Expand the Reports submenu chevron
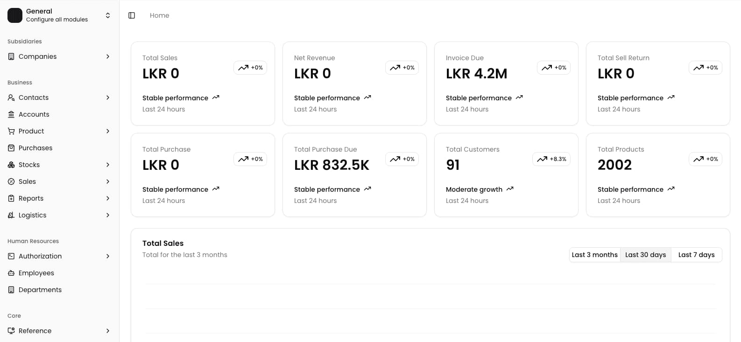 [x=108, y=198]
